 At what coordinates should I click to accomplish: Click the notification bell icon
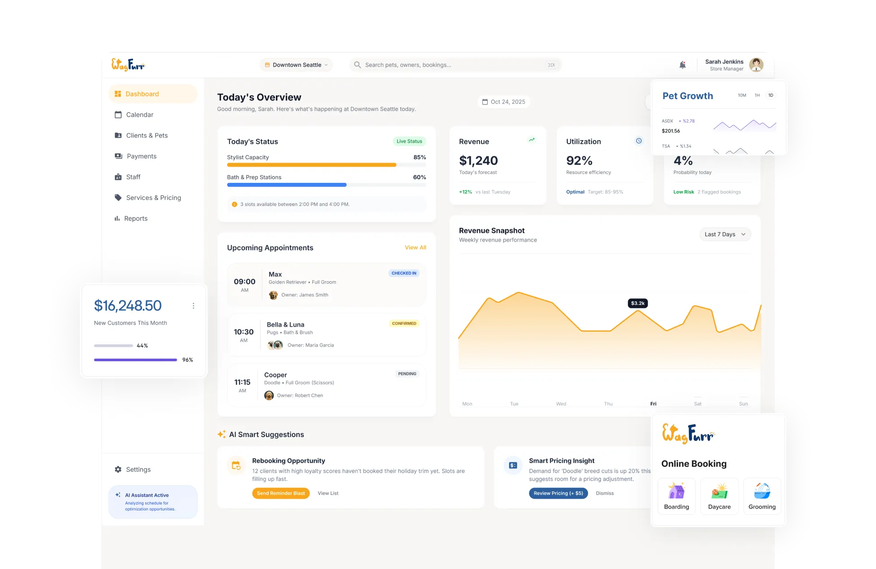click(682, 65)
